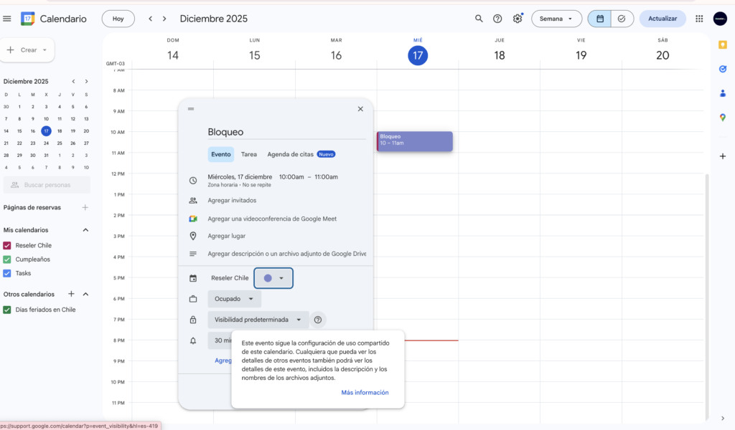The image size is (735, 430).
Task: Open Google Maps in the side panel
Action: pos(722,118)
